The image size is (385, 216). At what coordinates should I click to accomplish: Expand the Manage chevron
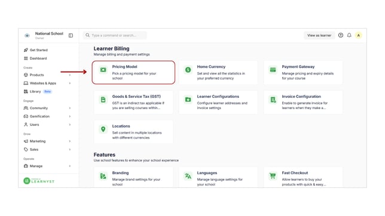tap(70, 166)
